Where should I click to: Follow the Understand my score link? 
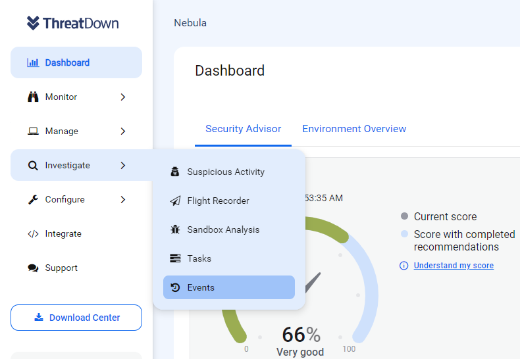coord(454,266)
